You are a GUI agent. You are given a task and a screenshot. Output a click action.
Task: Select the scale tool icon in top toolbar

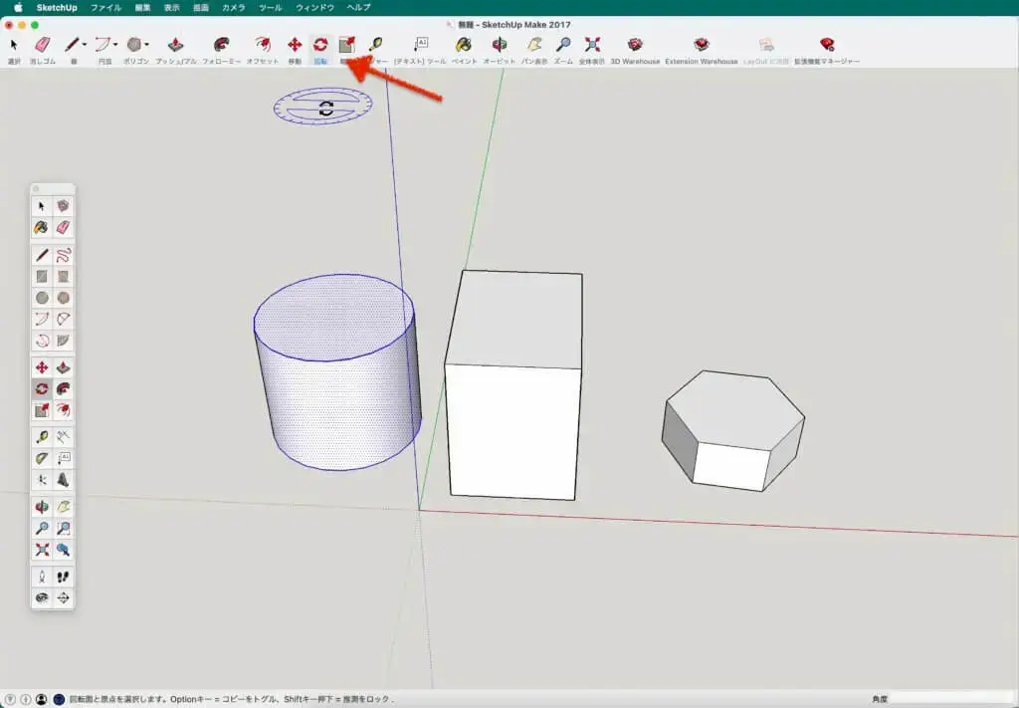tap(347, 45)
